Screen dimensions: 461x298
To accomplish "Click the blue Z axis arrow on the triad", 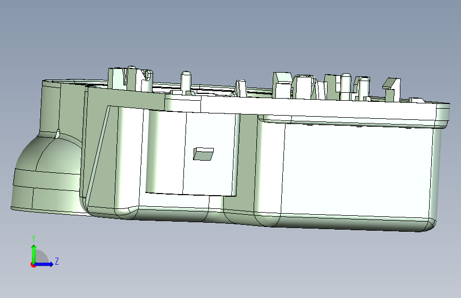I will tap(44, 264).
